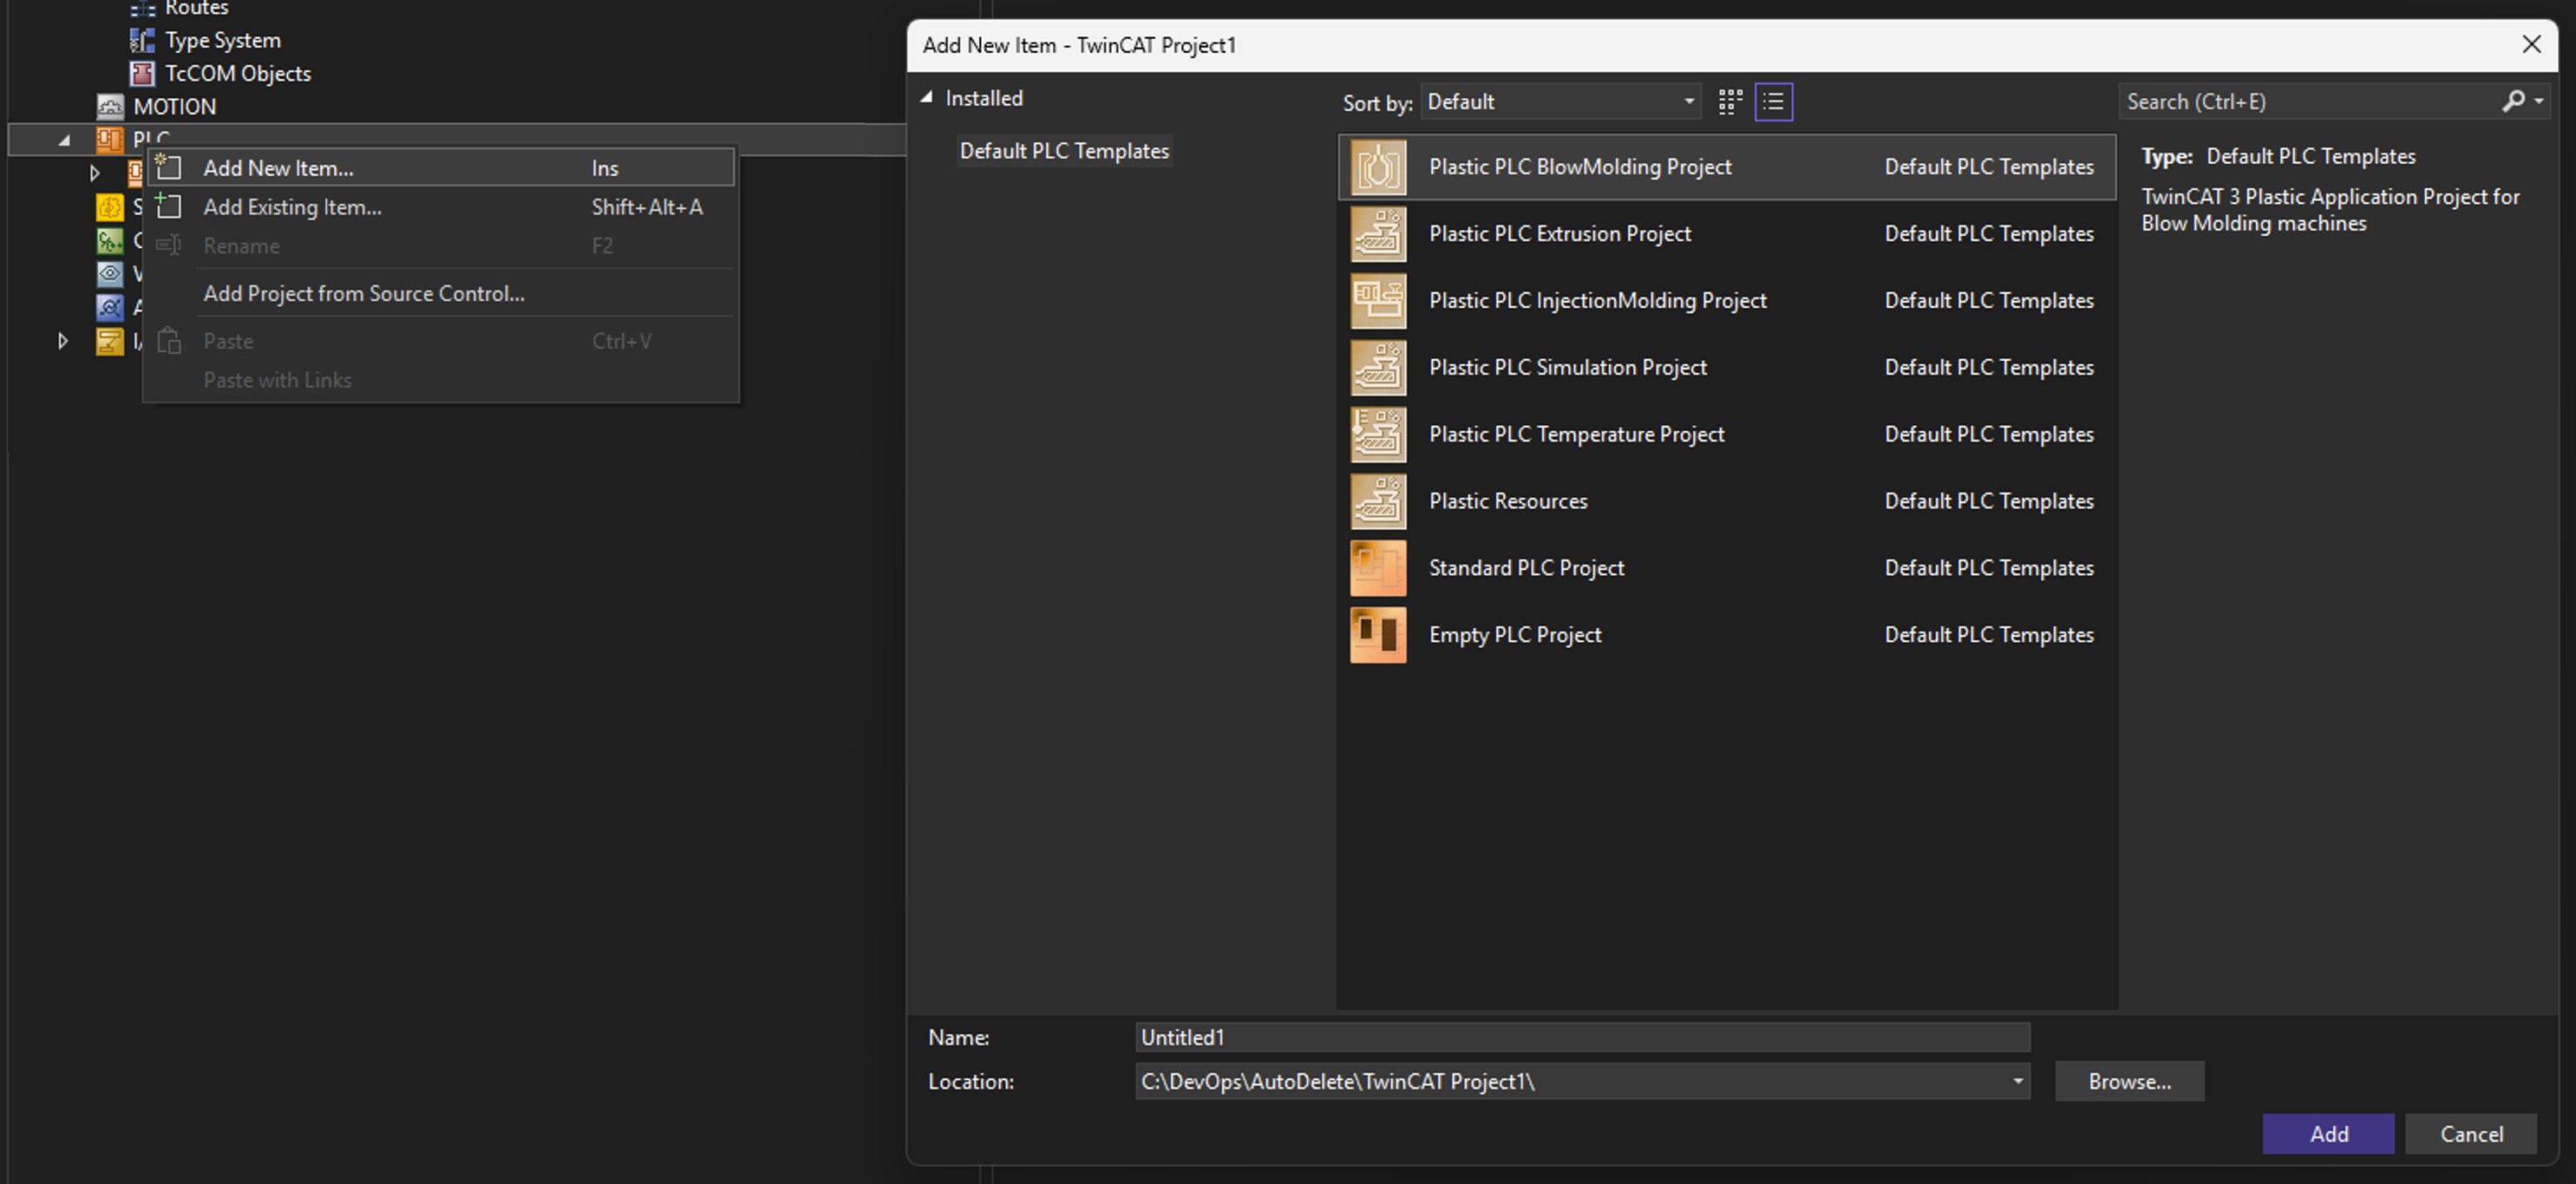The image size is (2576, 1184).
Task: Select the Standard PLC Project icon
Action: click(x=1378, y=568)
